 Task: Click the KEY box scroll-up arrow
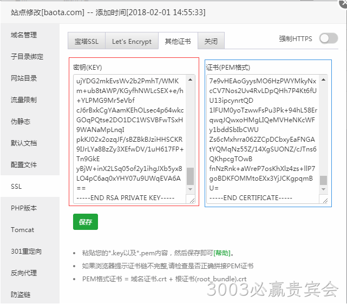tap(191, 80)
